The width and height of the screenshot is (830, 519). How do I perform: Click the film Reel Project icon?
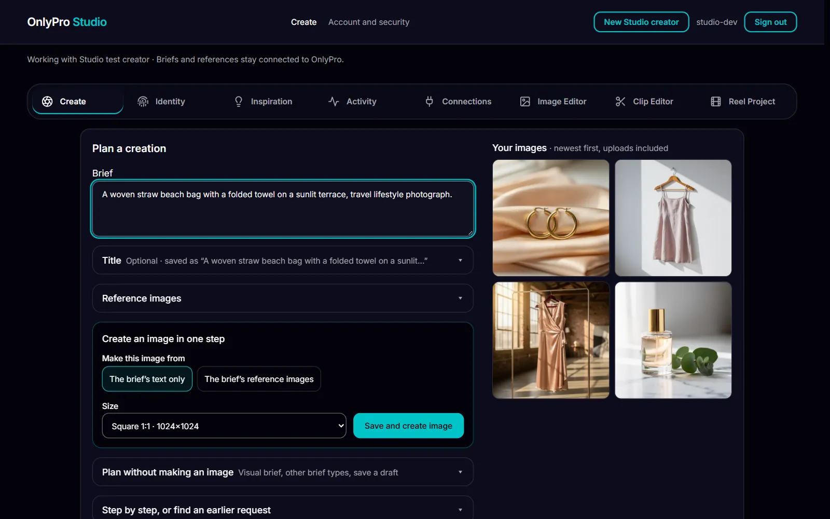716,102
